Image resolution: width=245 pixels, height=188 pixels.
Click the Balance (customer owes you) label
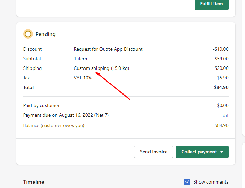54,125
